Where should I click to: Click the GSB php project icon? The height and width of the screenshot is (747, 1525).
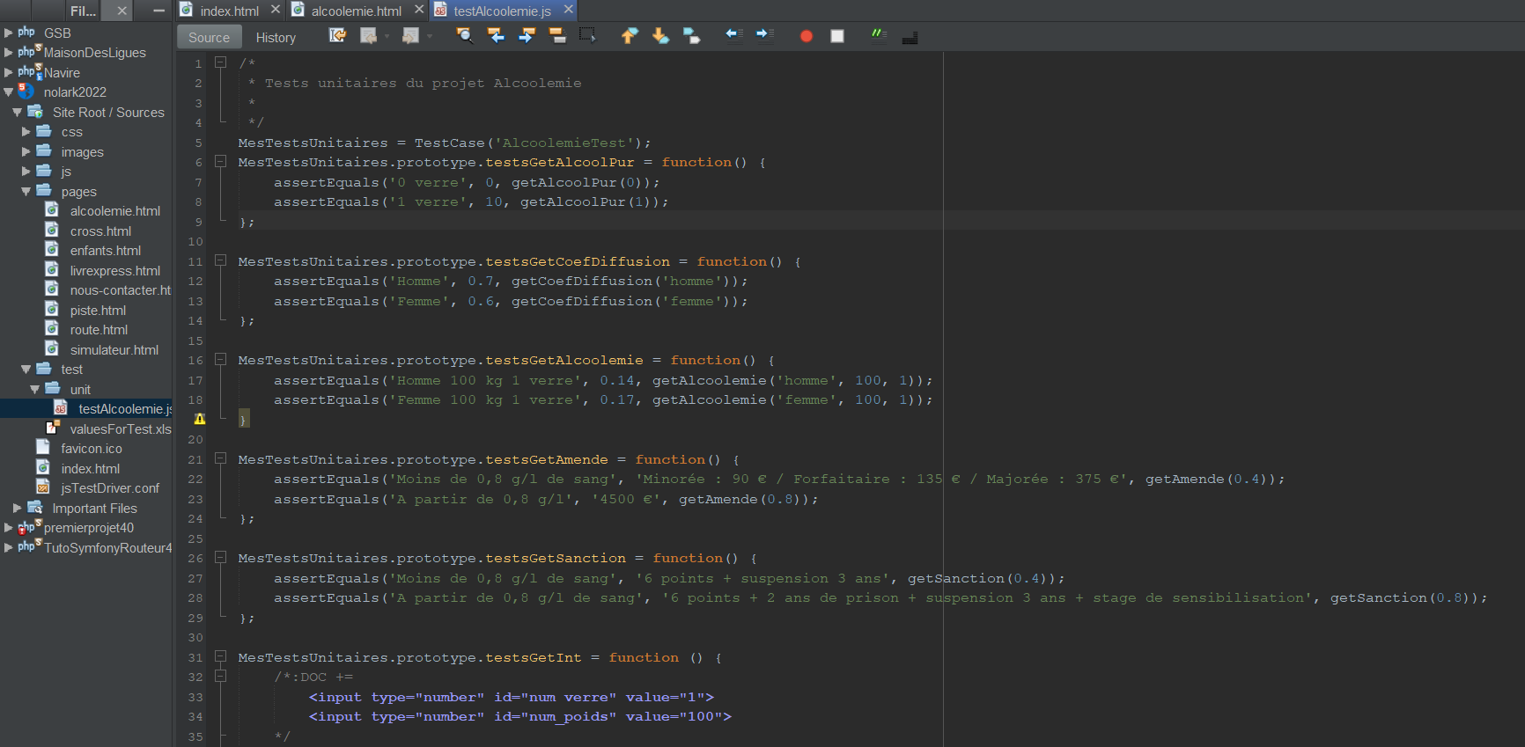pyautogui.click(x=26, y=33)
